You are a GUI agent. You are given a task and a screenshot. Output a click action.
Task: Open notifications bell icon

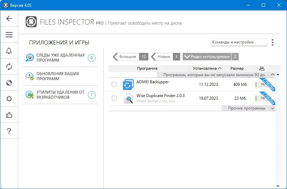pos(9,51)
